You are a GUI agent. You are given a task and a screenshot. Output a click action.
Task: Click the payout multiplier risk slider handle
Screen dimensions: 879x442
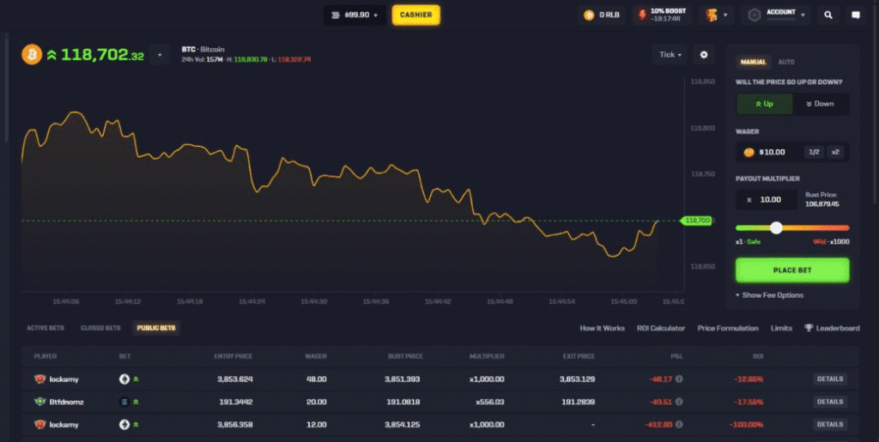coord(777,228)
